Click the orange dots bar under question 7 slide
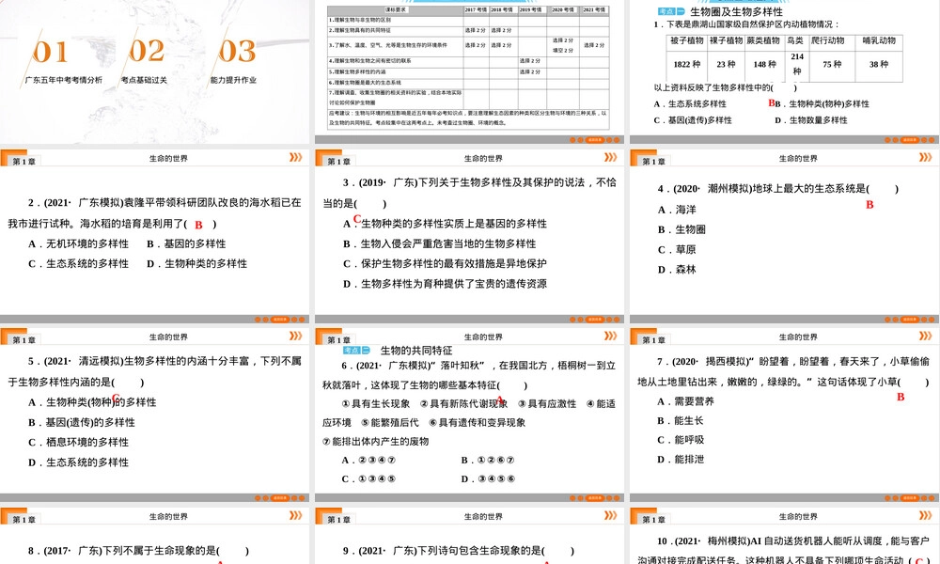 pyautogui.click(x=909, y=498)
